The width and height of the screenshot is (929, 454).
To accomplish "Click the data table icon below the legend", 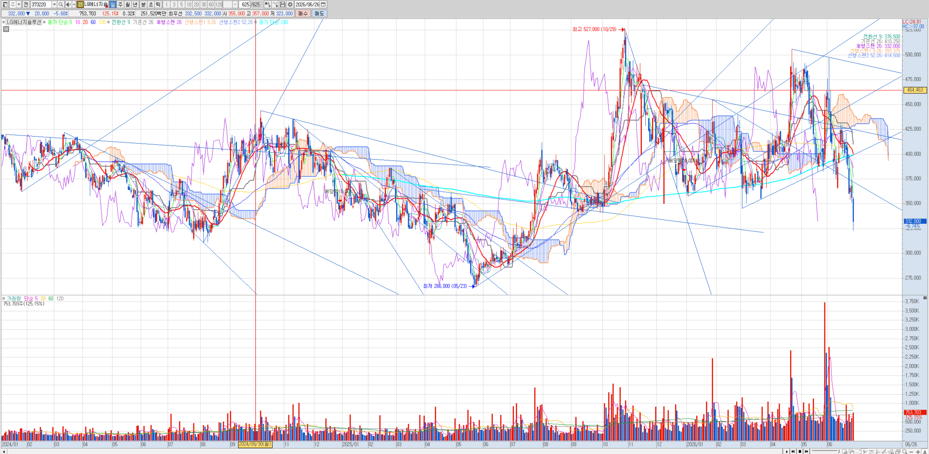I will 6,29.
